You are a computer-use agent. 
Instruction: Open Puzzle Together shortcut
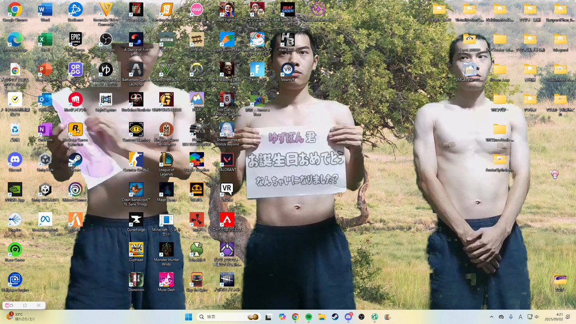pyautogui.click(x=196, y=162)
